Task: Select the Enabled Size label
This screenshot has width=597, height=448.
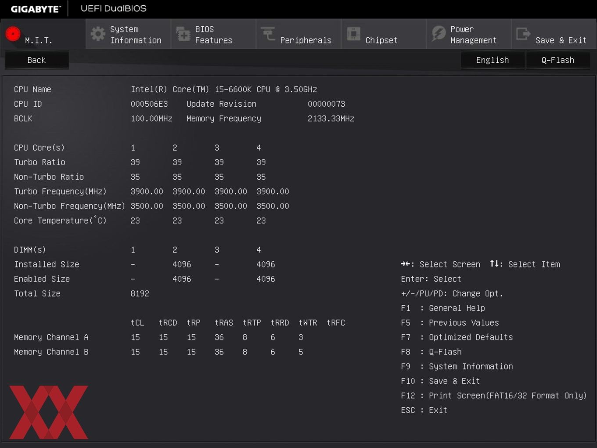Action: 42,279
